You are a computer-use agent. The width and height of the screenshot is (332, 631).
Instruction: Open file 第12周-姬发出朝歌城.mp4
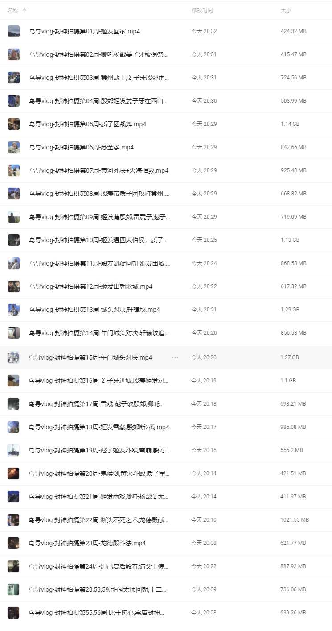pos(90,286)
